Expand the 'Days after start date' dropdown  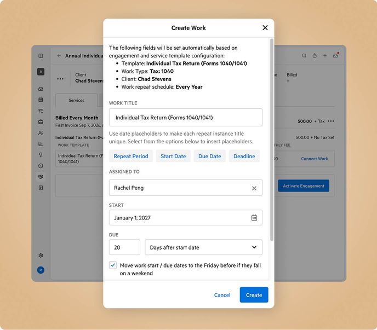(x=203, y=247)
